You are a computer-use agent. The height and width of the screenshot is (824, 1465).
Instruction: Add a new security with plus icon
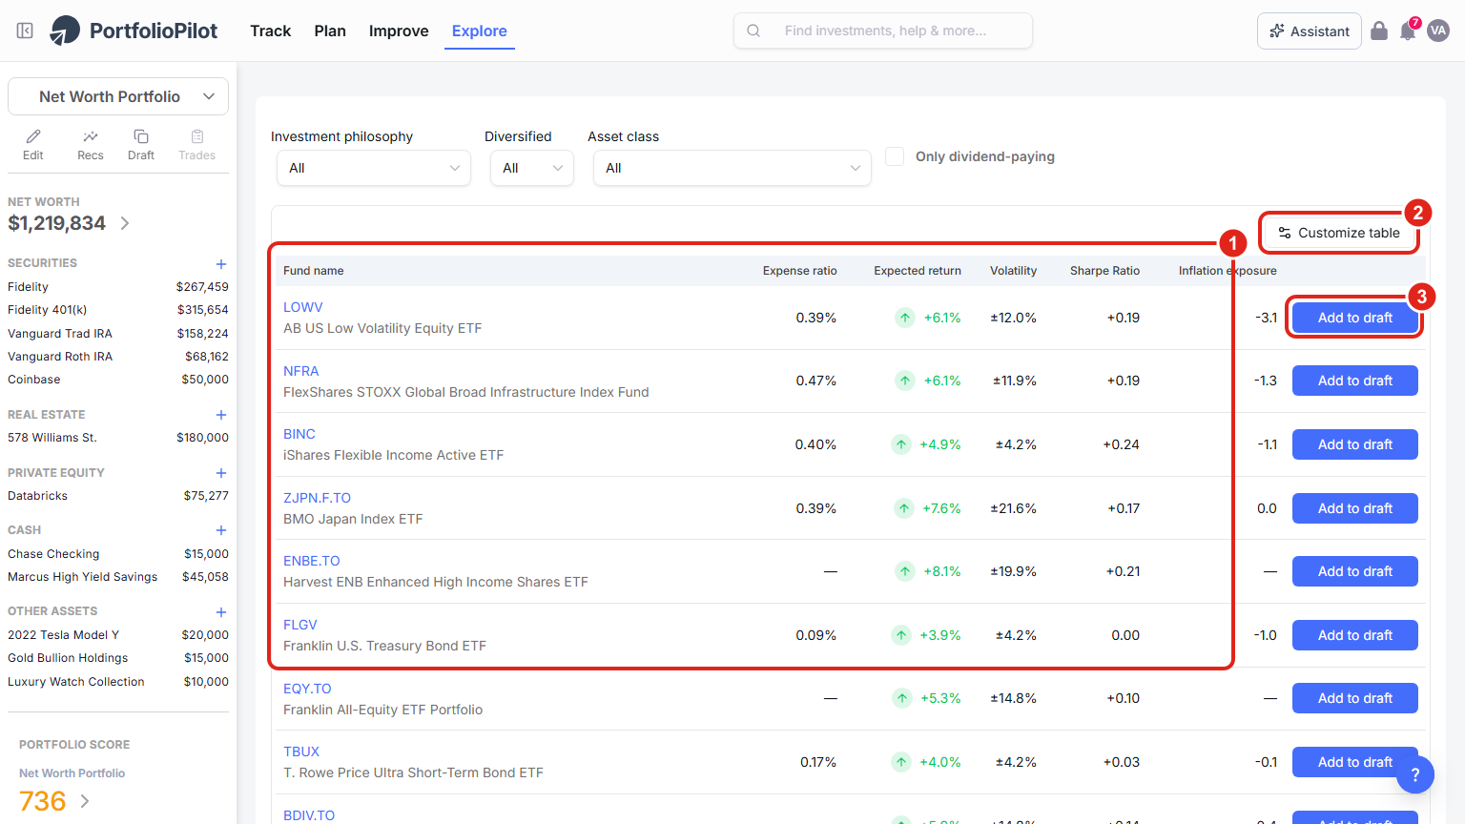tap(221, 264)
